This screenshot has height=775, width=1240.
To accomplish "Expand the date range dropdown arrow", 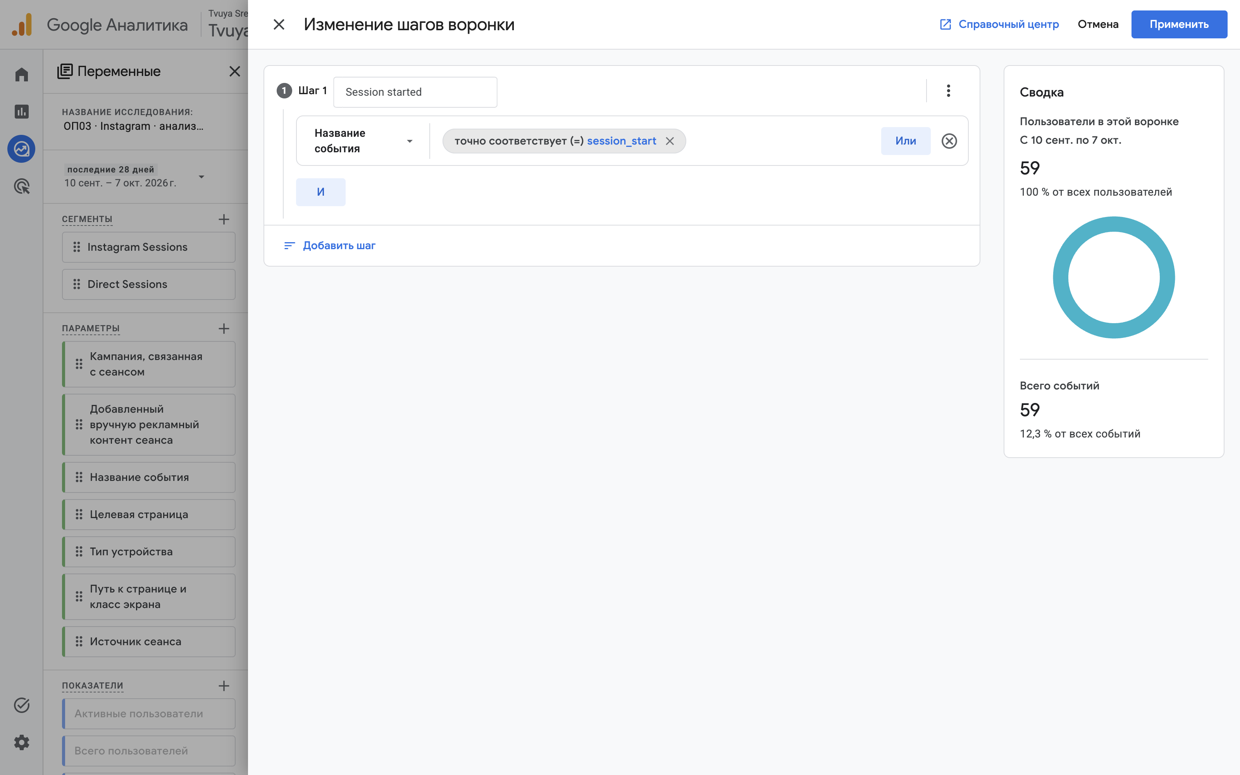I will (201, 176).
